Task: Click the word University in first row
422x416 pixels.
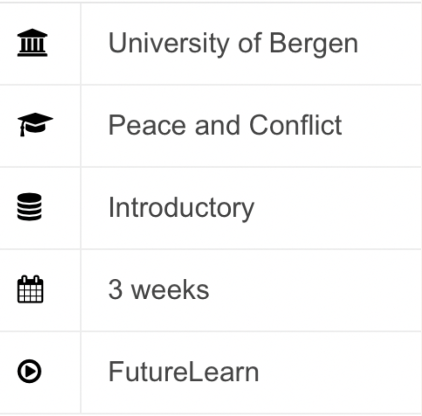Action: click(x=169, y=43)
